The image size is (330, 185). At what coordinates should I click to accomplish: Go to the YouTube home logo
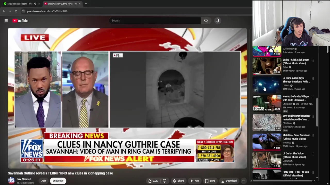pos(20,21)
